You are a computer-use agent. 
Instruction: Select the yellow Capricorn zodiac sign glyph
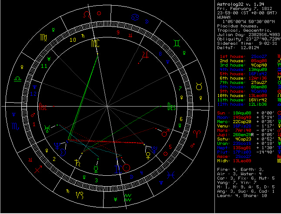(x=80, y=194)
